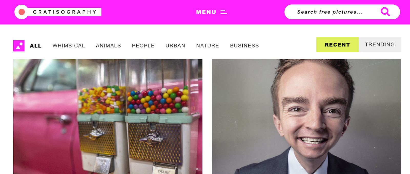The width and height of the screenshot is (410, 174).
Task: Open the BUSINESS category
Action: point(244,45)
